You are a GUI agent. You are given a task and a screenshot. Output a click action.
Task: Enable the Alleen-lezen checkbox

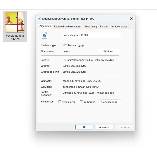[x=60, y=102]
